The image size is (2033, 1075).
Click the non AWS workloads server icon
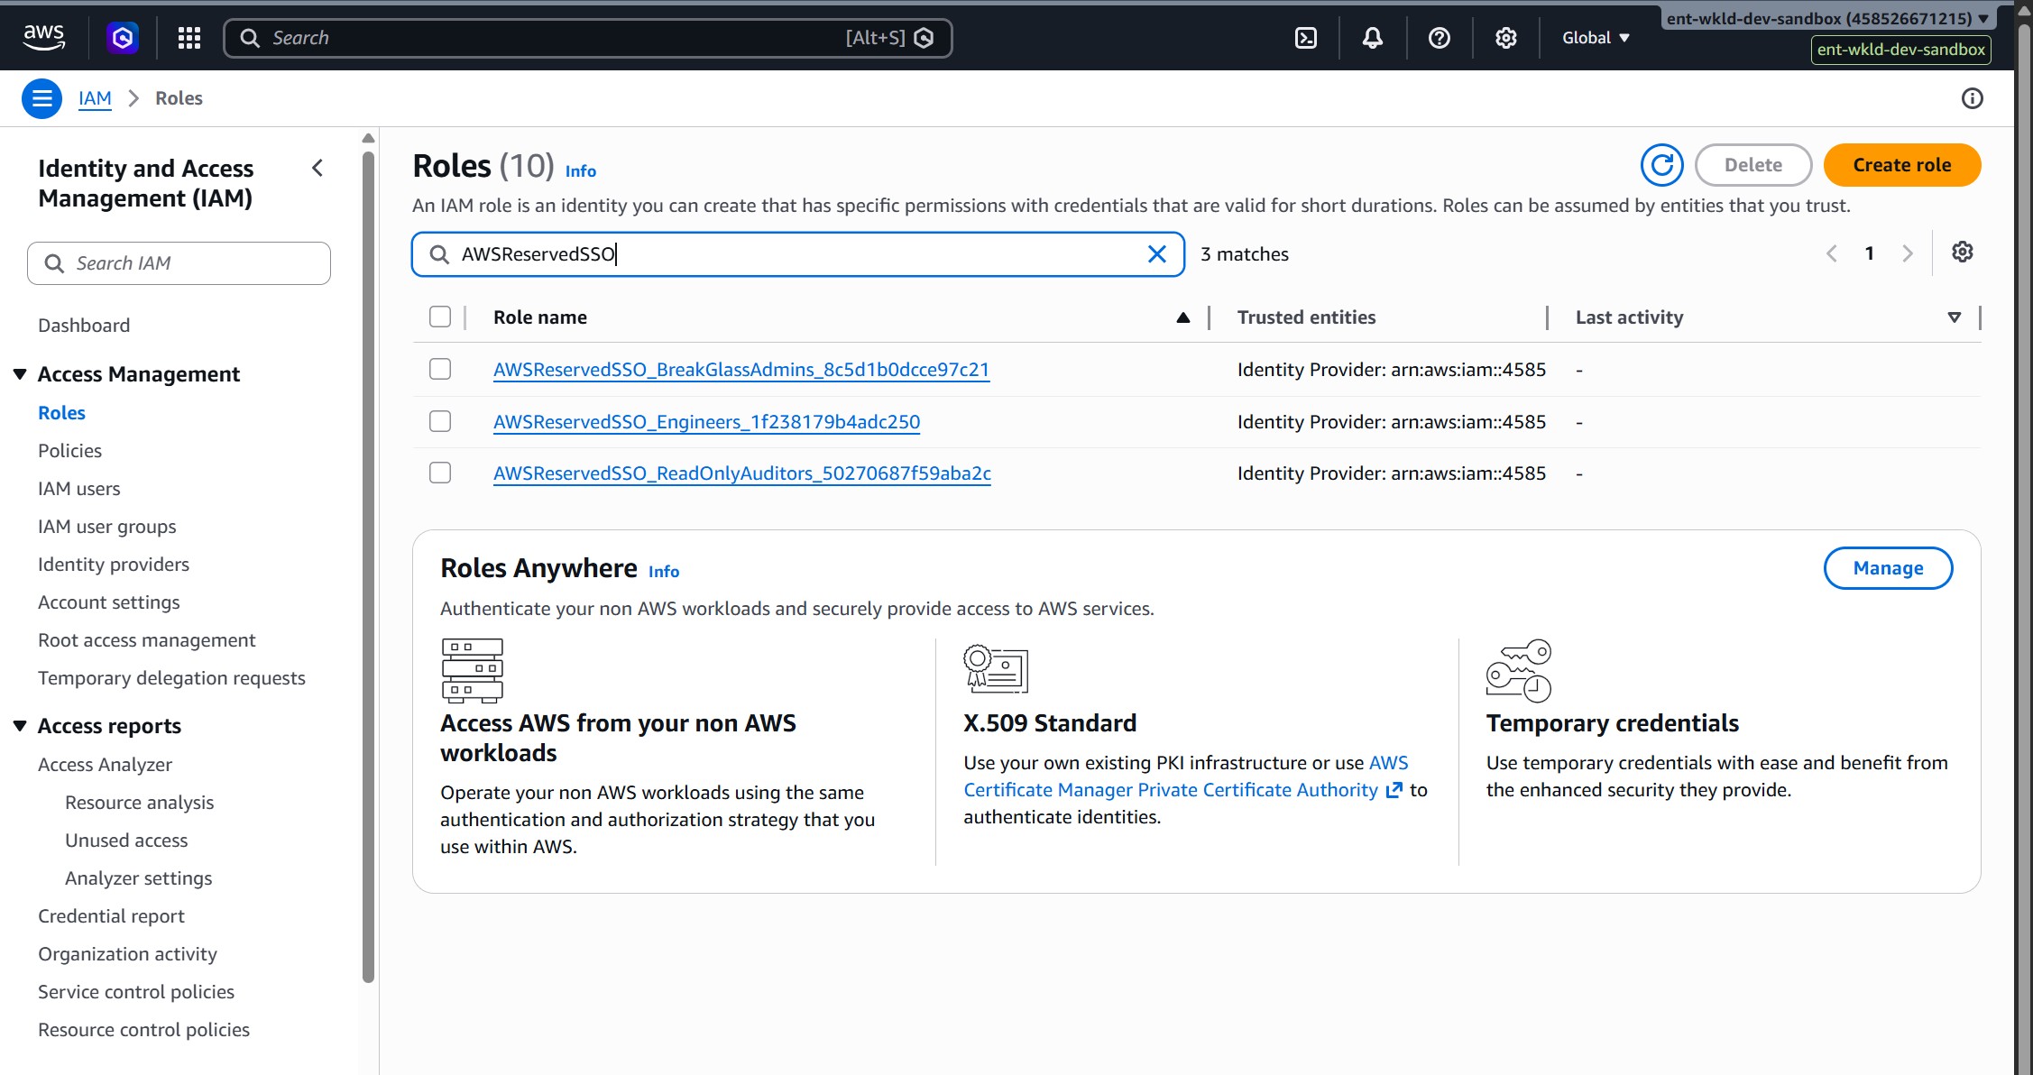coord(472,670)
